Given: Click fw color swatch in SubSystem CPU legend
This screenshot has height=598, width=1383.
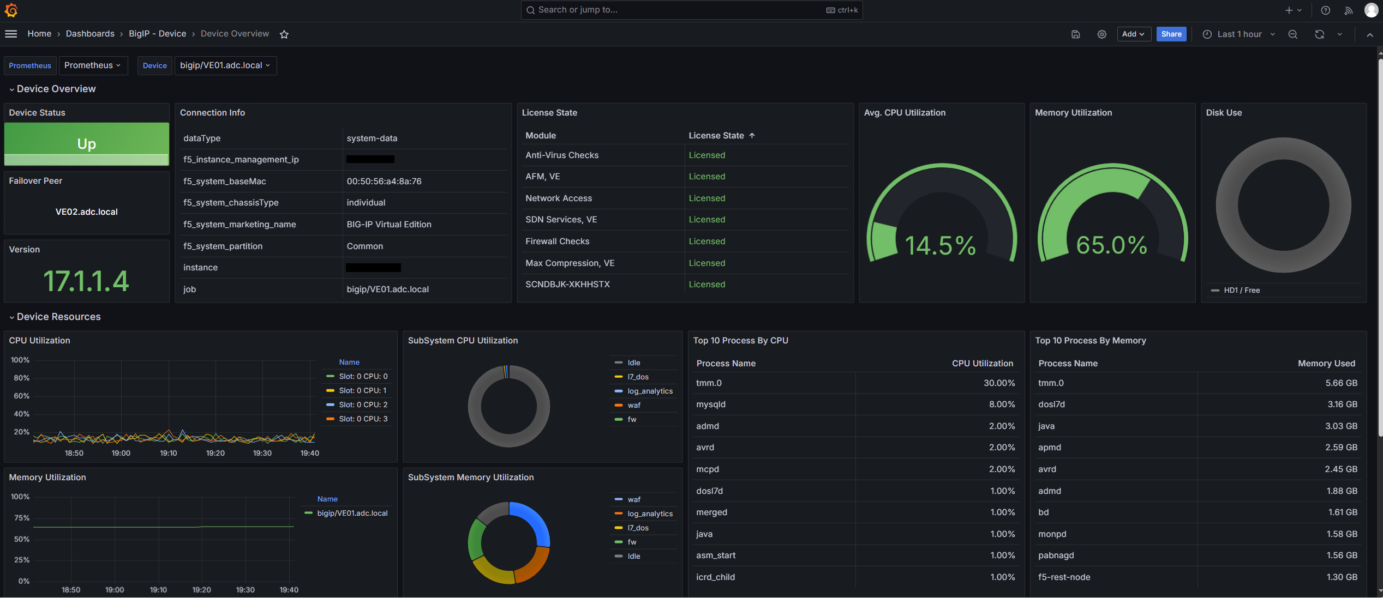Looking at the screenshot, I should tap(618, 420).
